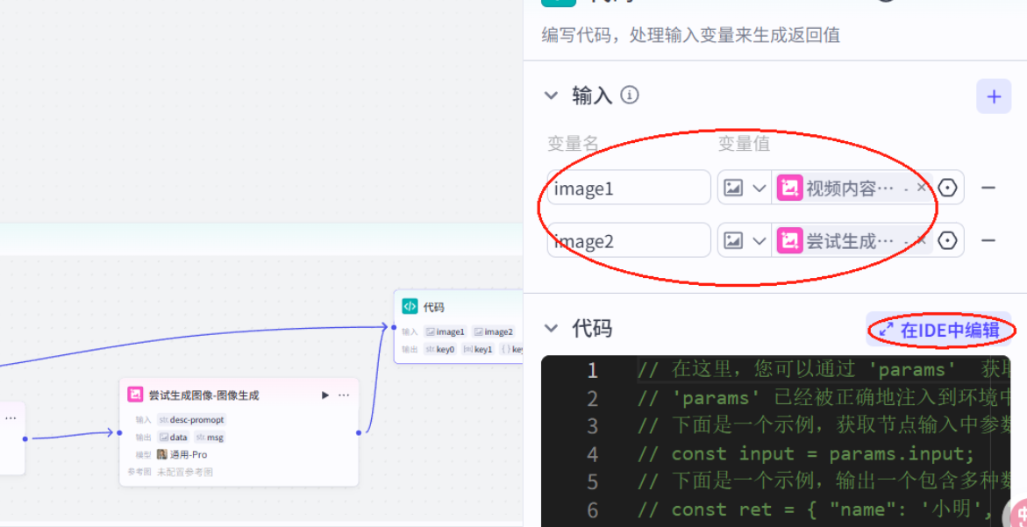
Task: Run the image generation node via play icon
Action: click(325, 395)
